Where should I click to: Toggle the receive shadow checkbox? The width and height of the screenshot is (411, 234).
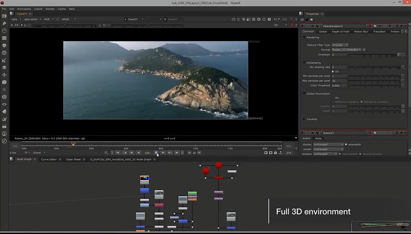pyautogui.click(x=360, y=154)
